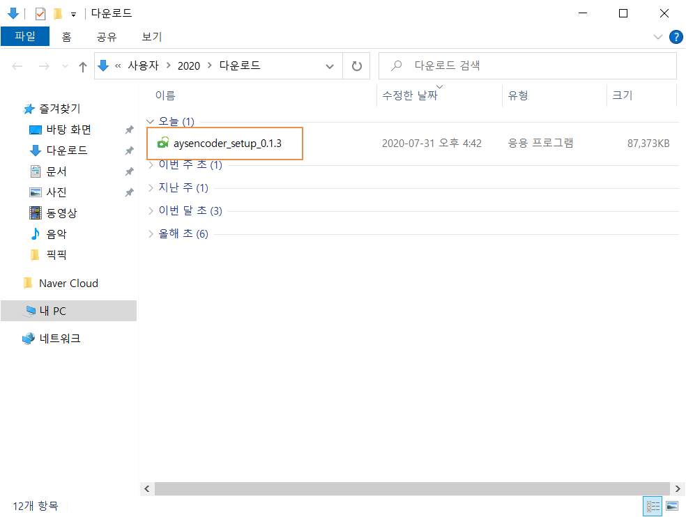Expand breadcrumb arrow after 사용자
Screen dimensions: 686x517
[x=169, y=65]
